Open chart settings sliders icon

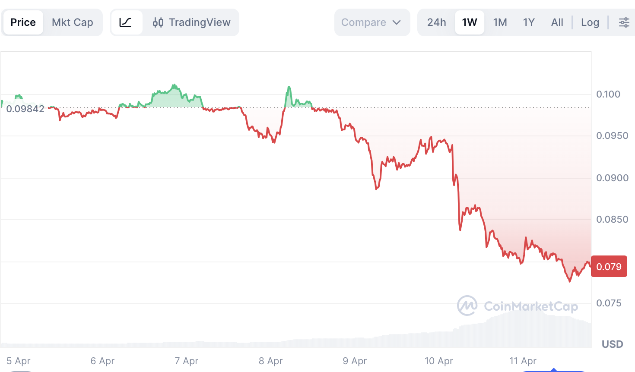pos(624,22)
